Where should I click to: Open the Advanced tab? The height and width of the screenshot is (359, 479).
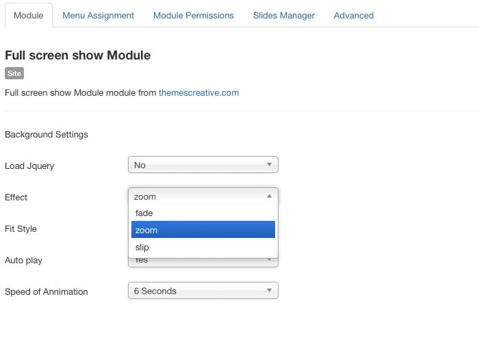click(353, 15)
